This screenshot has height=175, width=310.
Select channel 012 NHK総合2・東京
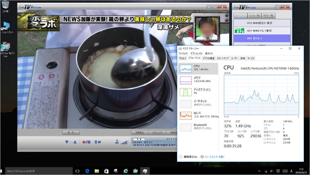tap(262, 23)
